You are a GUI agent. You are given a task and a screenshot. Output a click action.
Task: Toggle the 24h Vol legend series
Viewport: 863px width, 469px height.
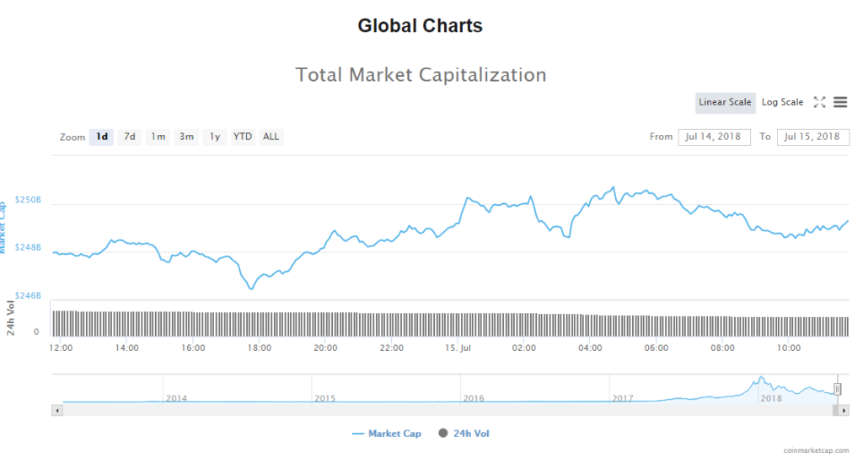click(464, 434)
